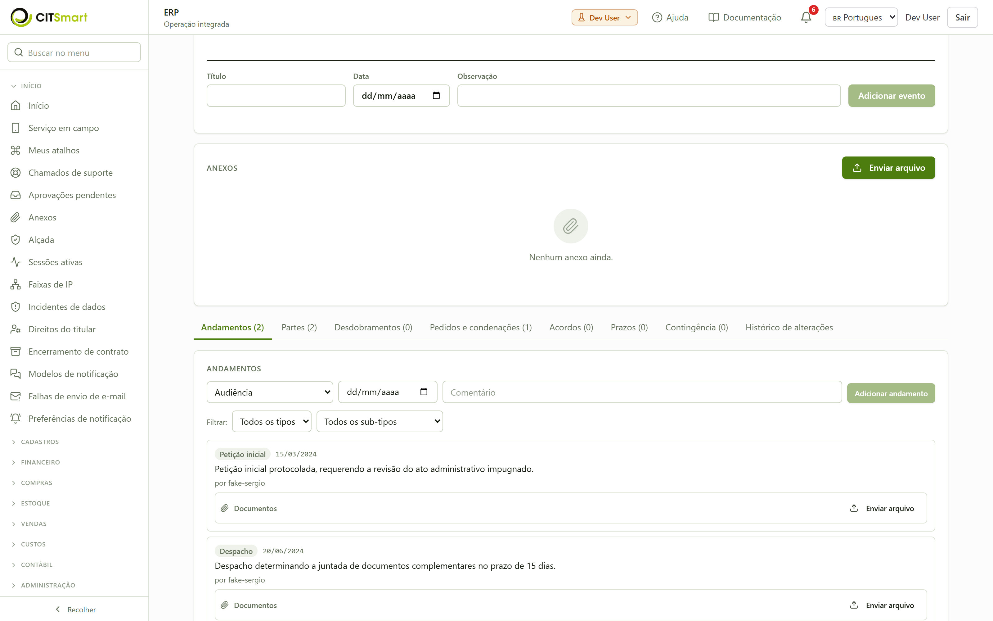This screenshot has height=621, width=993.
Task: Click the Direitos do titular user-cog icon
Action: 16,329
